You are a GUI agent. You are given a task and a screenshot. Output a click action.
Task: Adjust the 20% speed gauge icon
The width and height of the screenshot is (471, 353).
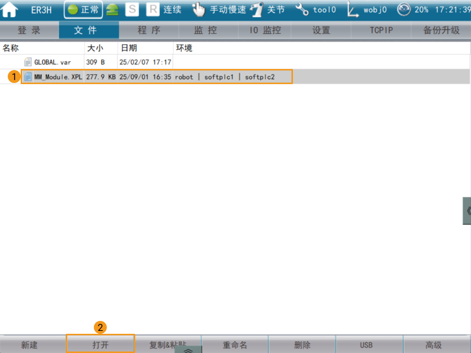click(403, 9)
